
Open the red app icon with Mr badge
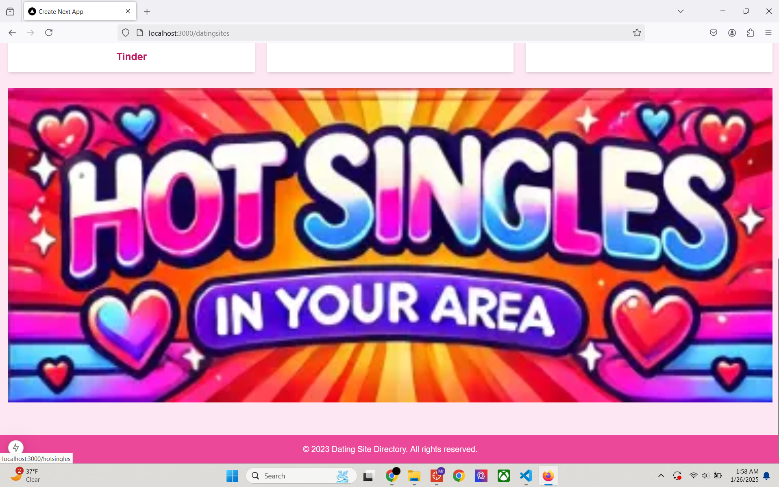pos(437,476)
